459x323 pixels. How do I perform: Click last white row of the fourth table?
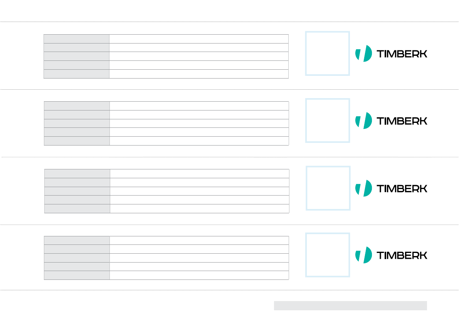pyautogui.click(x=199, y=275)
